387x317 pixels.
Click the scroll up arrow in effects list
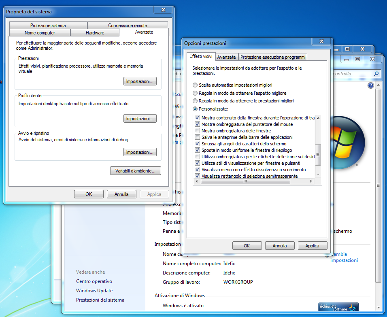[318, 118]
